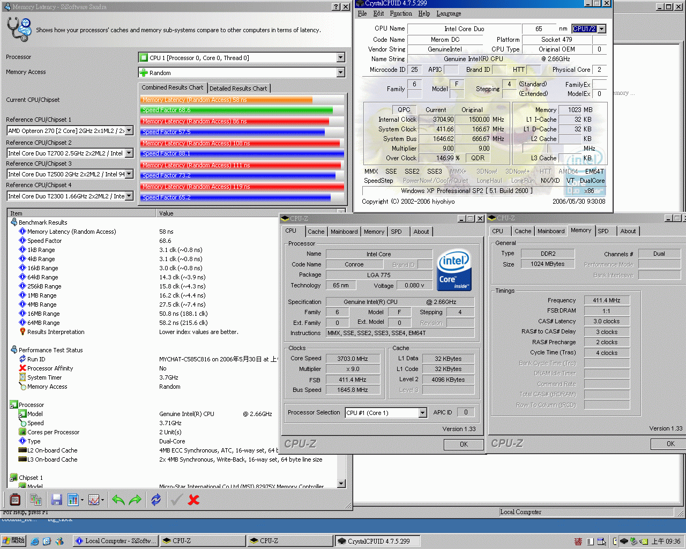686x549 pixels.
Task: Switch to the Detailed Results Chart tab
Action: click(x=238, y=88)
